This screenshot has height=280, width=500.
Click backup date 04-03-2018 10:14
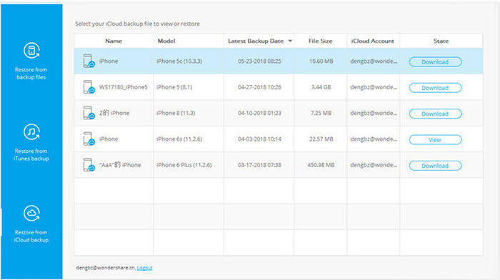[x=259, y=139]
